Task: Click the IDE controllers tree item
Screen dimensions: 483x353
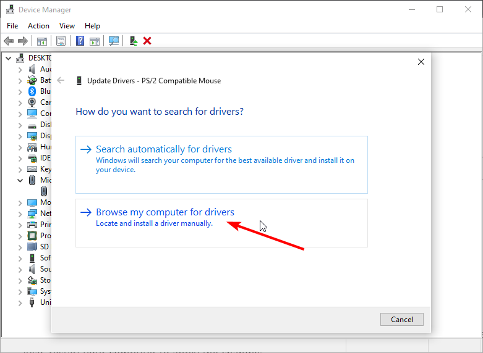Action: pos(39,158)
